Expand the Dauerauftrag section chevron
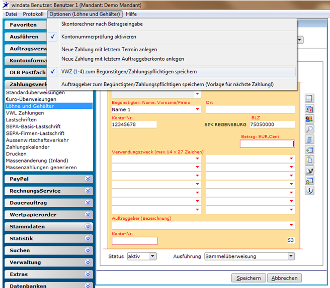This screenshot has width=330, height=288. point(88,203)
